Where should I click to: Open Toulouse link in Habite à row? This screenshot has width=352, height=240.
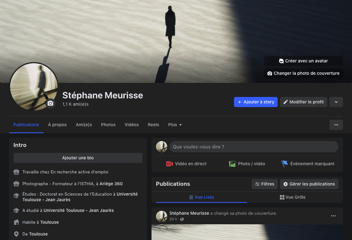tap(50, 222)
